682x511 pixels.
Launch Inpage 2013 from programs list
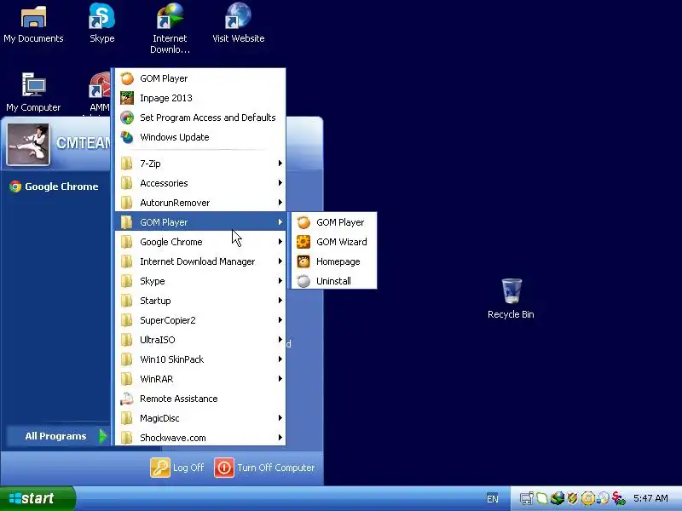(x=200, y=98)
